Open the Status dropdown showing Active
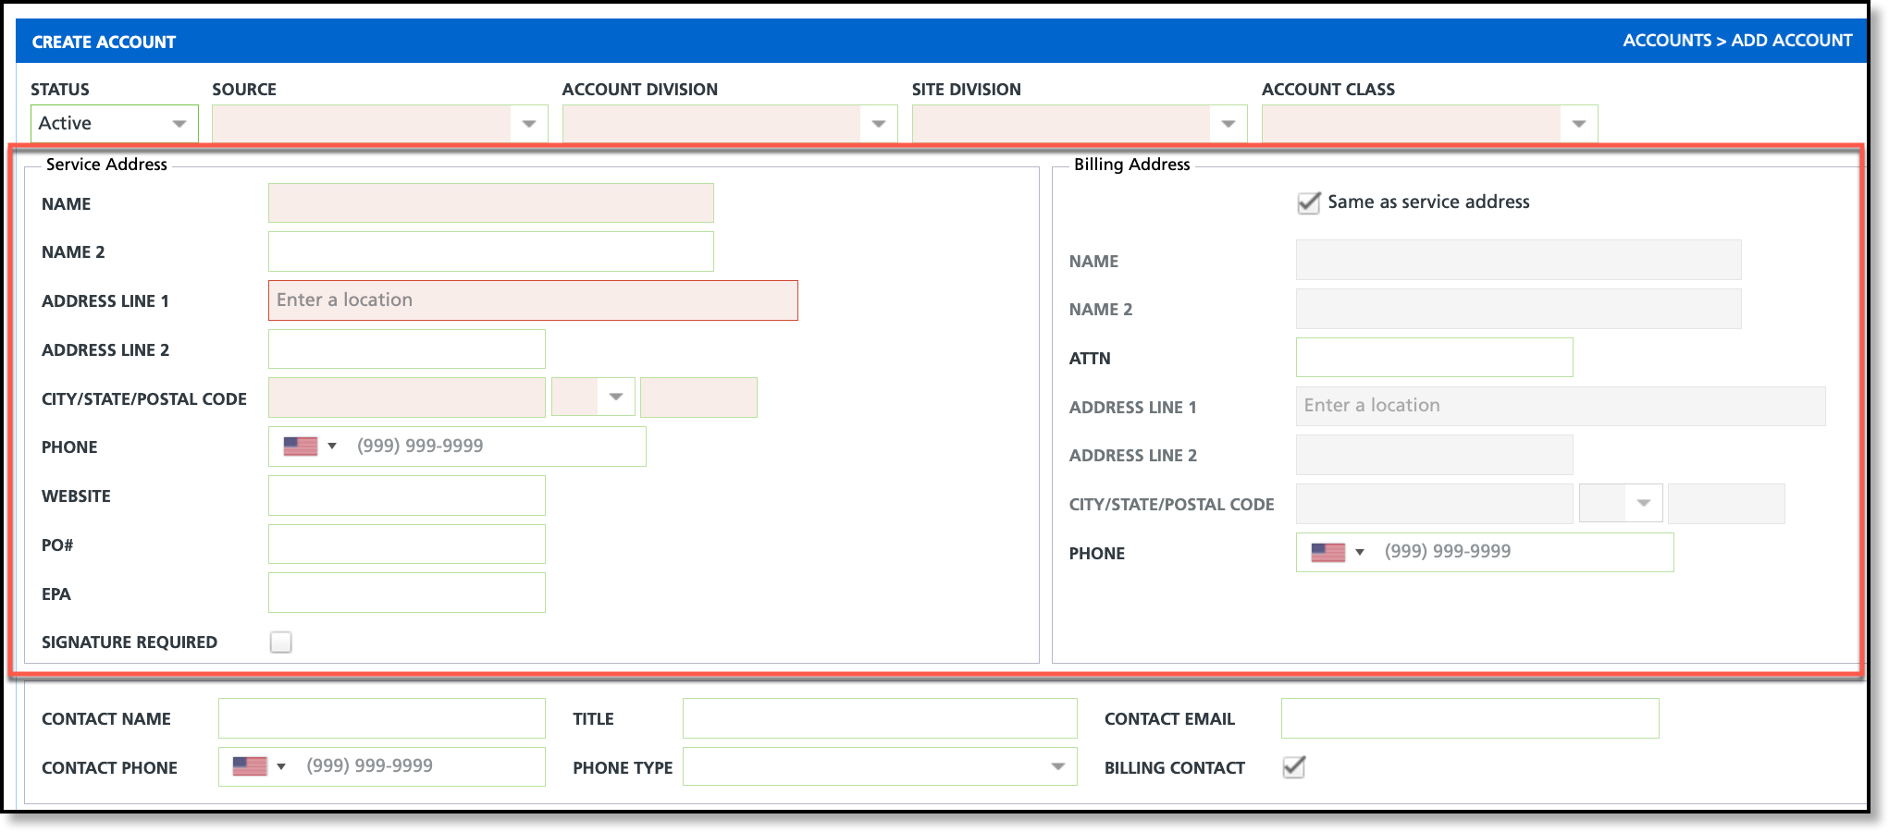This screenshot has width=1889, height=832. [x=115, y=124]
